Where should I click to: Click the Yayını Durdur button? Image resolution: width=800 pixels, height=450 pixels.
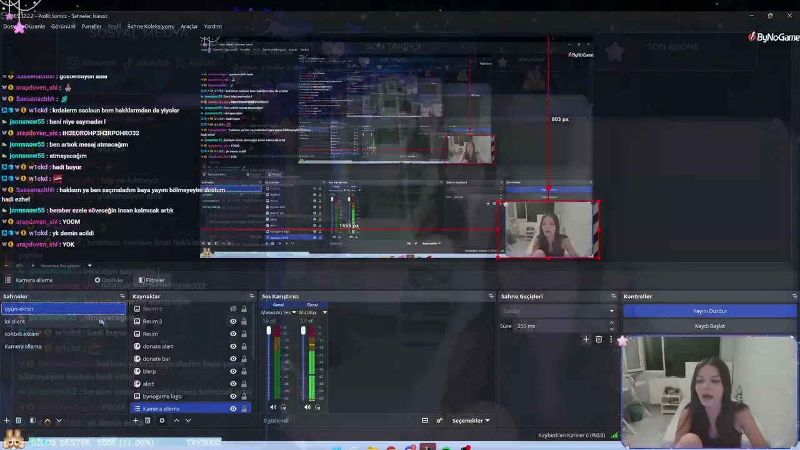(710, 311)
